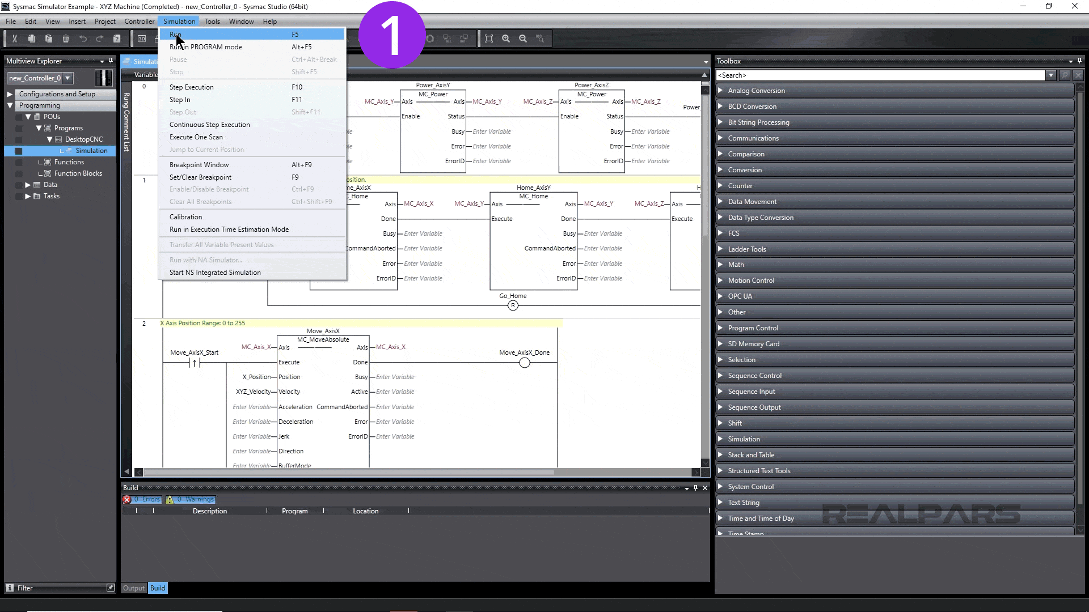Toggle the Simulation menu tab
Image resolution: width=1089 pixels, height=612 pixels.
click(x=179, y=20)
